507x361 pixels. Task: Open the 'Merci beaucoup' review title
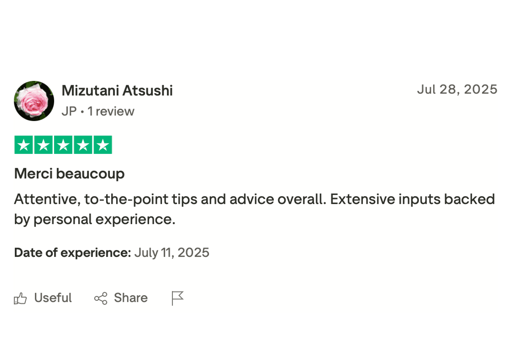69,174
